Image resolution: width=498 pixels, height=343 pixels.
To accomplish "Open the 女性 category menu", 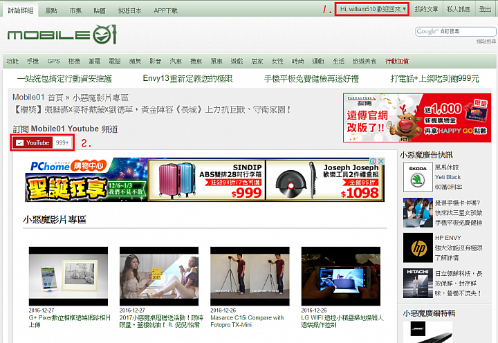I will point(277,61).
